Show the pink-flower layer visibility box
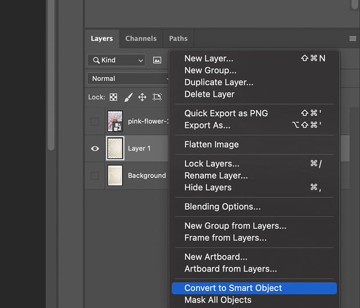The width and height of the screenshot is (360, 308). coord(95,121)
